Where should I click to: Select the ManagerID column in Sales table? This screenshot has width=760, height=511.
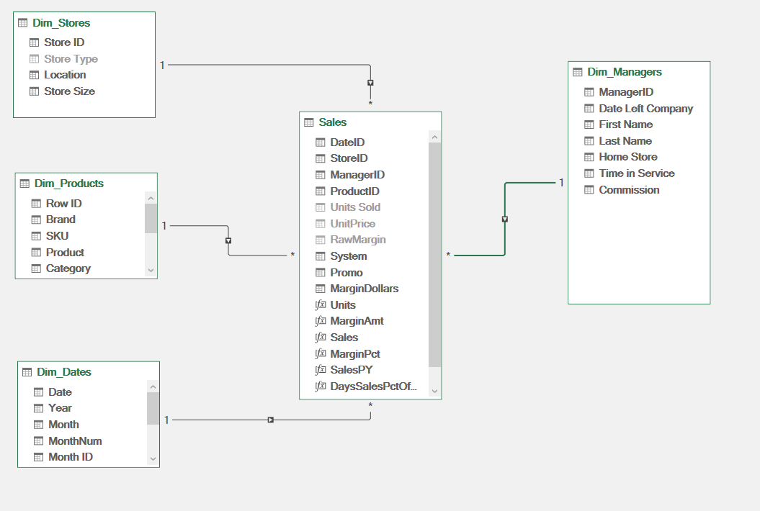coord(357,175)
